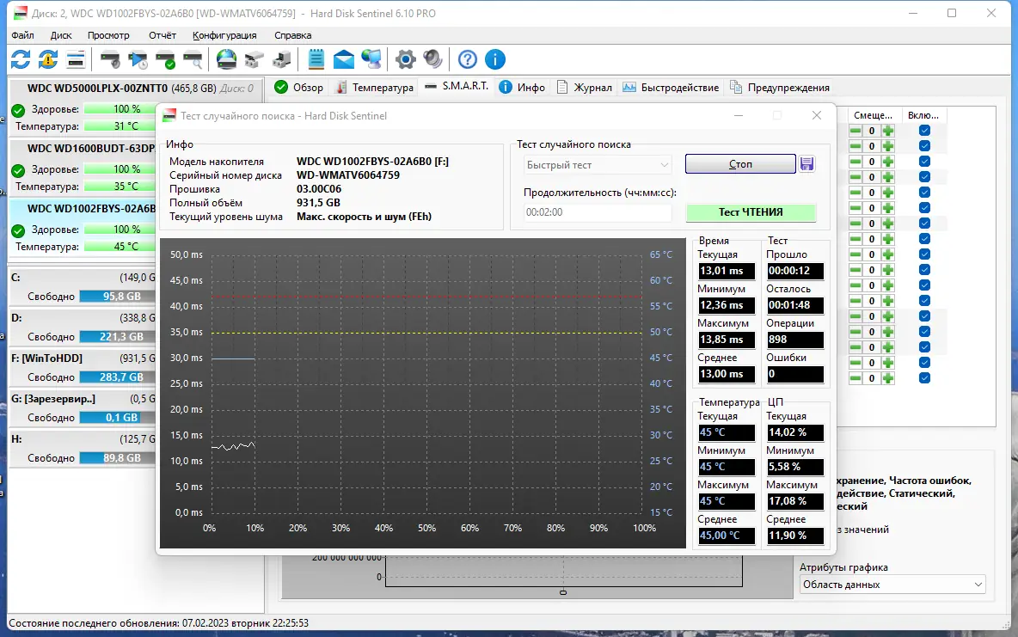Open the disk acoustic speaker test icon
The width and height of the screenshot is (1018, 637).
click(110, 59)
